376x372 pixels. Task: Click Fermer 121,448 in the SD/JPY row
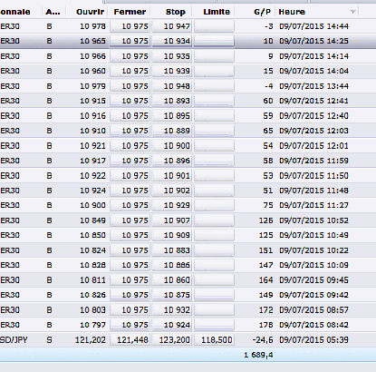click(x=130, y=340)
